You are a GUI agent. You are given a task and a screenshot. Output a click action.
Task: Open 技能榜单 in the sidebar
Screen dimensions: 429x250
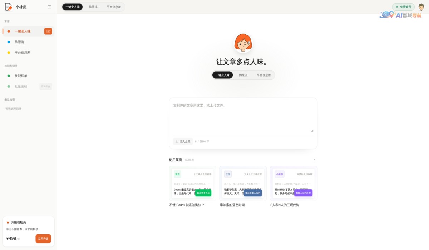[x=29, y=76]
